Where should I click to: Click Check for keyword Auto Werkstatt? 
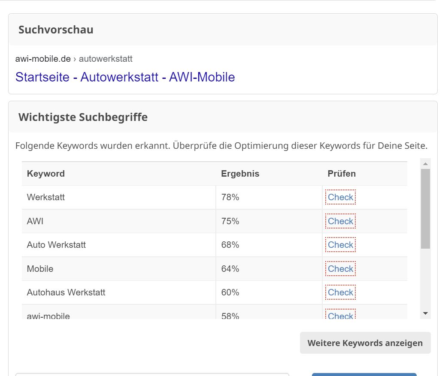pos(340,245)
